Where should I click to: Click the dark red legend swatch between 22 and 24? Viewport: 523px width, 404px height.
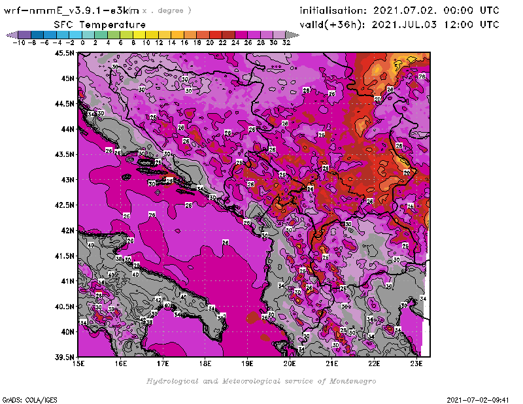click(x=228, y=35)
